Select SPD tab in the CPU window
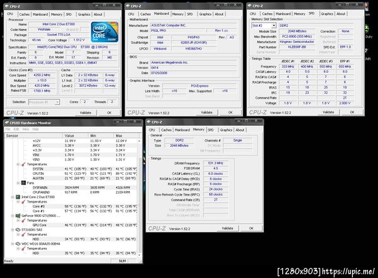Image resolution: width=378 pixels, height=278 pixels. click(69, 14)
